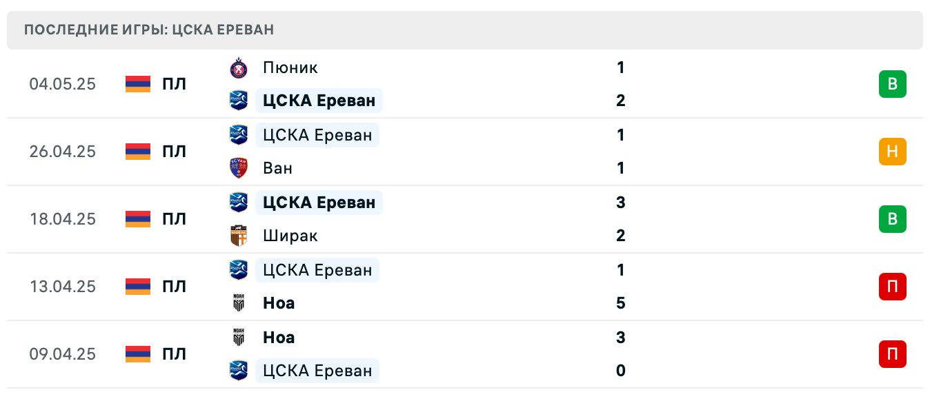Click the Пюник club crest
This screenshot has height=401, width=930.
tap(238, 68)
